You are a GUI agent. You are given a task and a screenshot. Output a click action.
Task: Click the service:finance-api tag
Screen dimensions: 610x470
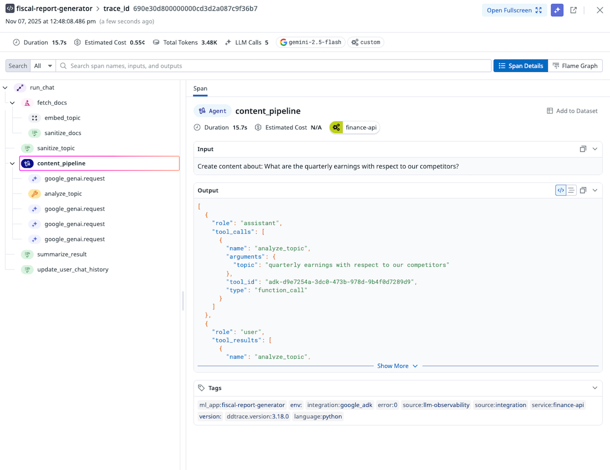(558, 405)
